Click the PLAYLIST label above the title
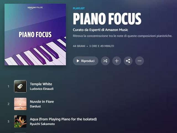Viewport: 177px width, 133px height. point(79,8)
